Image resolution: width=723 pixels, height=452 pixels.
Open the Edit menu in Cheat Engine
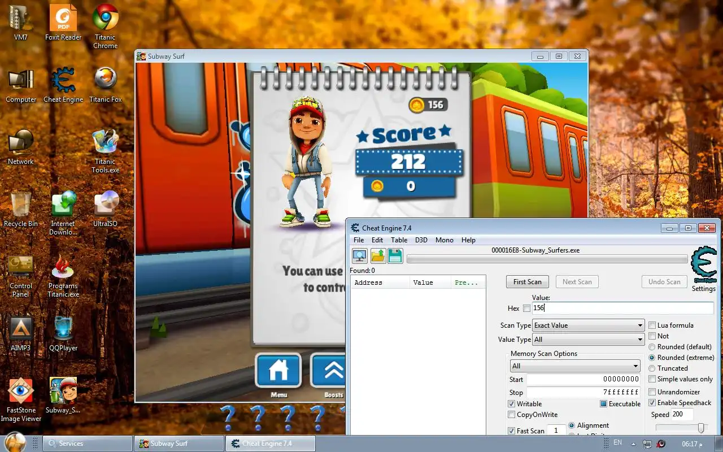pyautogui.click(x=377, y=240)
